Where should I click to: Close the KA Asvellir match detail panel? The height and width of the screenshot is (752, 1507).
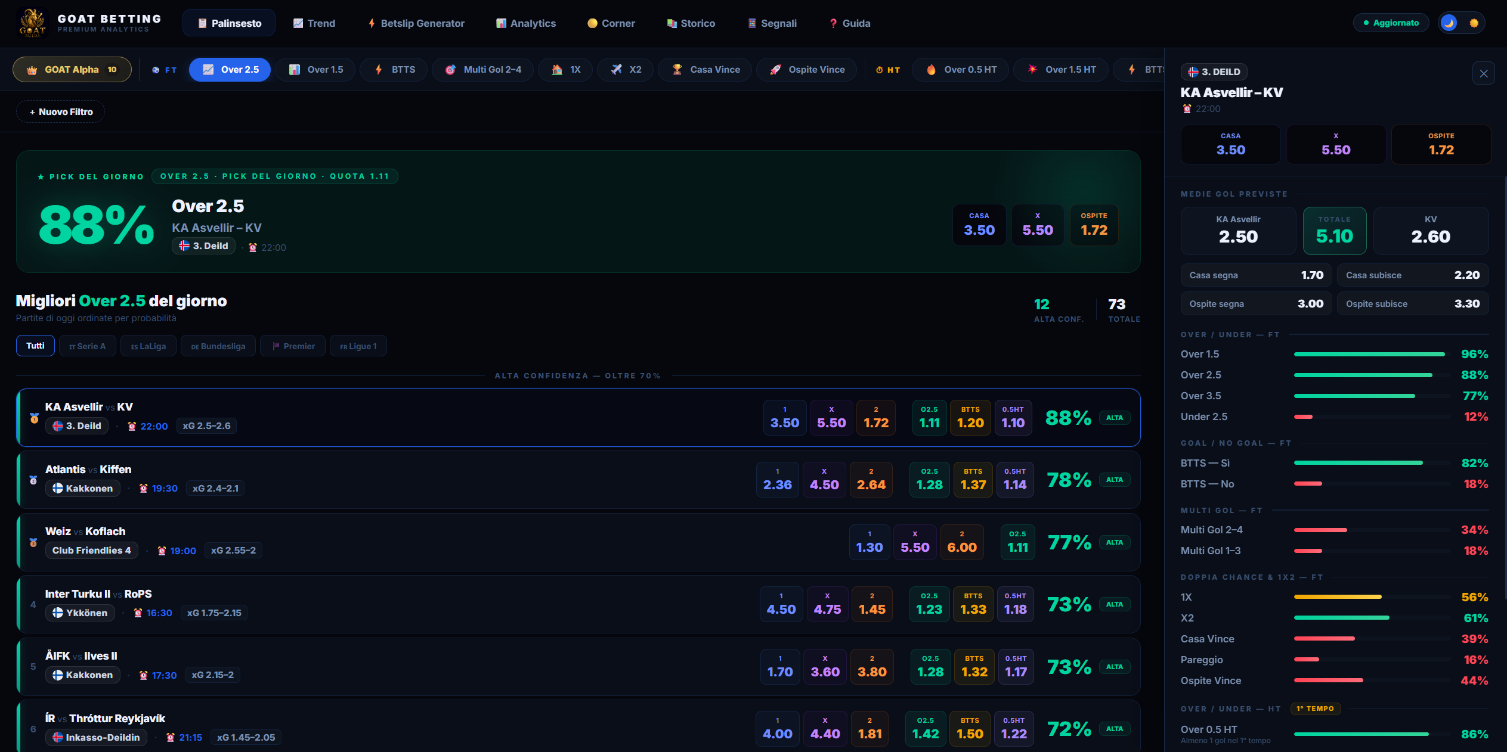[x=1483, y=73]
